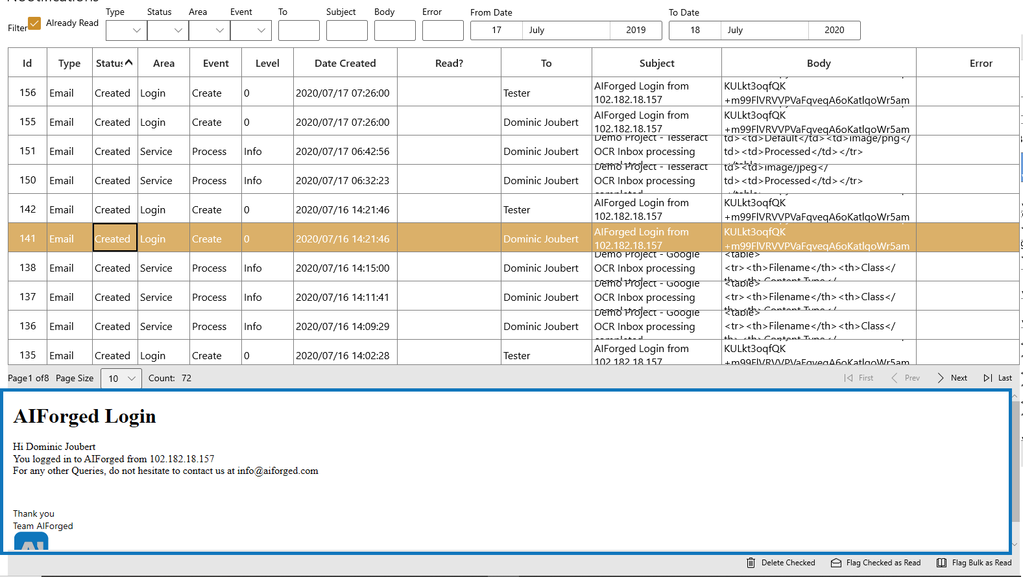1023x577 pixels.
Task: Click the AIForged Login preview heading
Action: (84, 416)
